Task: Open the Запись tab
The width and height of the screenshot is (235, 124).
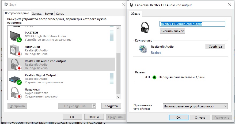Action: point(37,14)
